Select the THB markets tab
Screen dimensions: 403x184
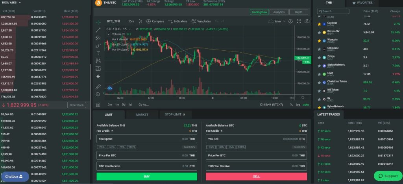(x=329, y=3)
